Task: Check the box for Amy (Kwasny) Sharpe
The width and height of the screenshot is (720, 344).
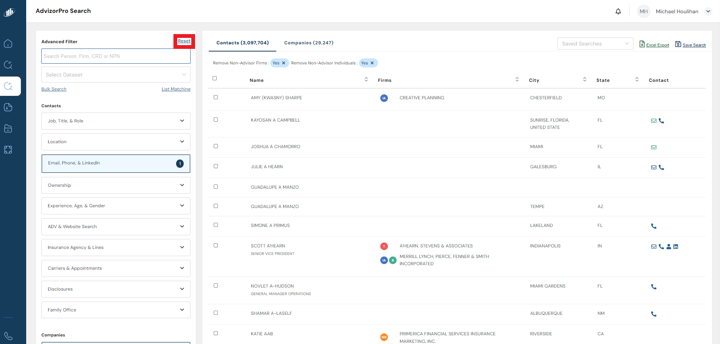Action: (x=216, y=97)
